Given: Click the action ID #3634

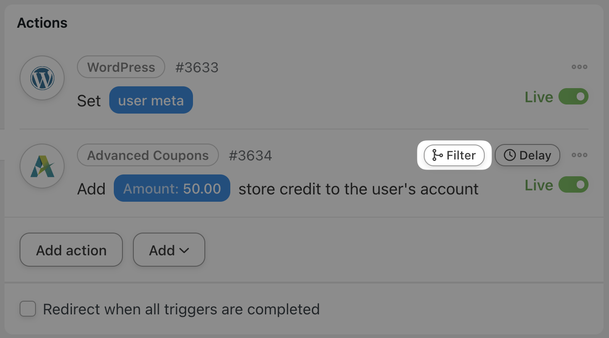Looking at the screenshot, I should [250, 156].
